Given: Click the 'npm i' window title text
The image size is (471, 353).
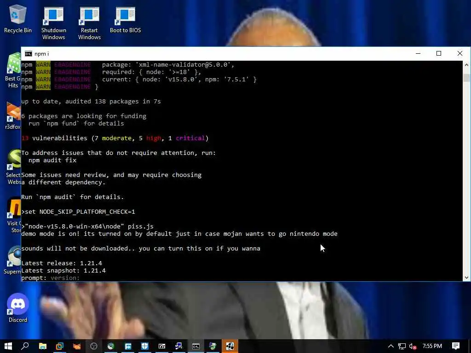Looking at the screenshot, I should pos(41,54).
